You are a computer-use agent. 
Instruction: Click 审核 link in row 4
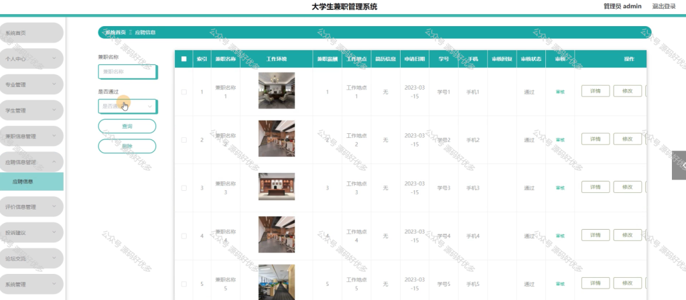click(x=560, y=236)
